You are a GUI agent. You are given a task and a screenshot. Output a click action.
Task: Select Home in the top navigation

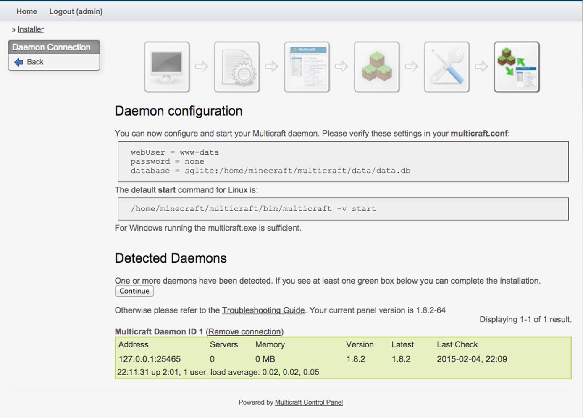(x=26, y=11)
